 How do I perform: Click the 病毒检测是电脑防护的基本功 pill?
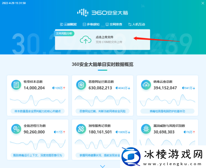point(168,111)
